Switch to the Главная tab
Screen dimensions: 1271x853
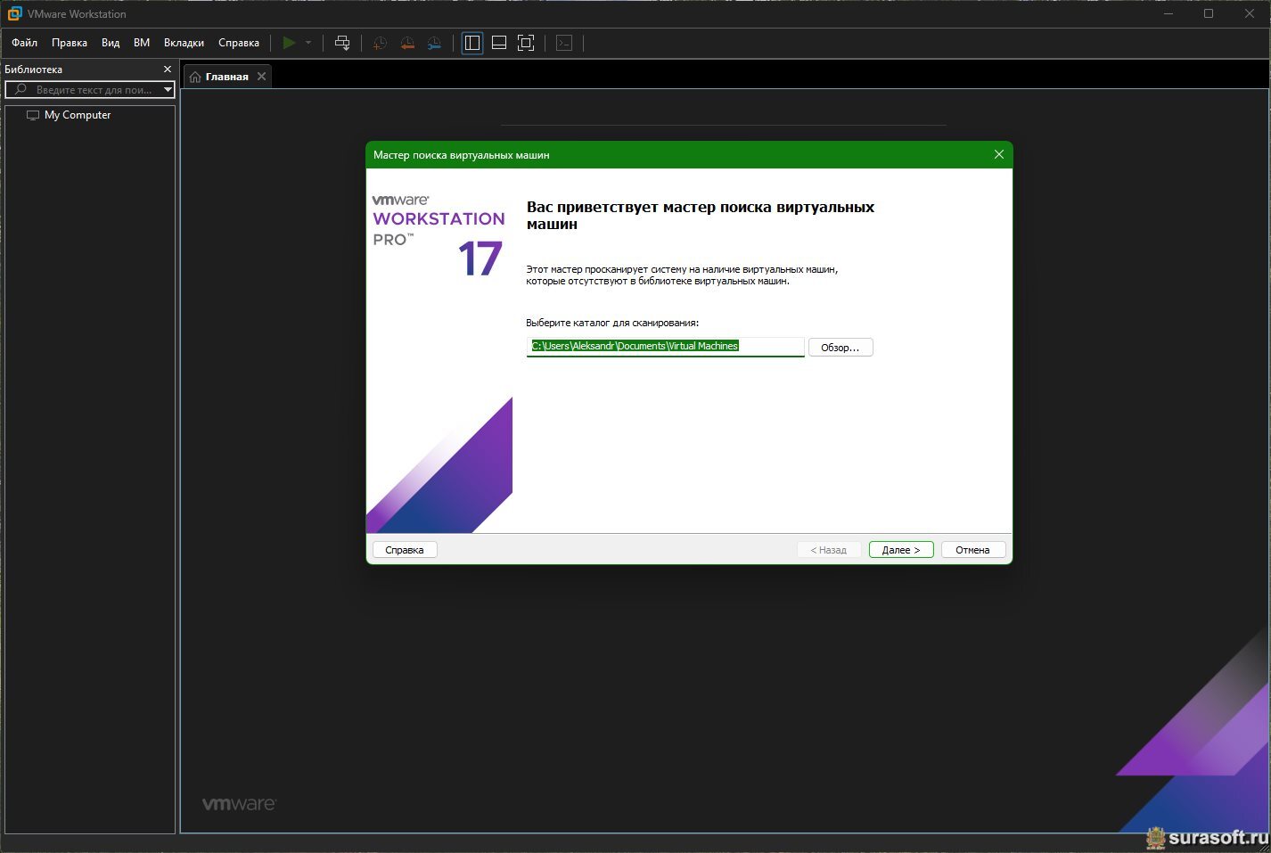click(x=226, y=77)
